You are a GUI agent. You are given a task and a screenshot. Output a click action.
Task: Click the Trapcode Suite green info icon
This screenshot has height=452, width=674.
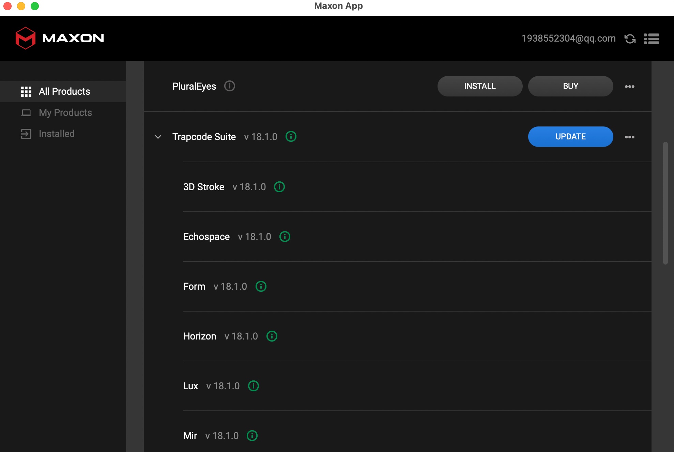pos(291,136)
